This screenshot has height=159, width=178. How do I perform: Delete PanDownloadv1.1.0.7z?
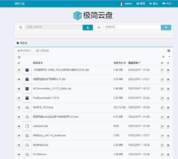tap(168, 98)
